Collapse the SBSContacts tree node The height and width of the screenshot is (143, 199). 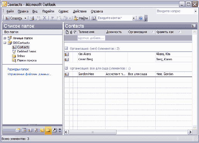[x=5, y=43]
